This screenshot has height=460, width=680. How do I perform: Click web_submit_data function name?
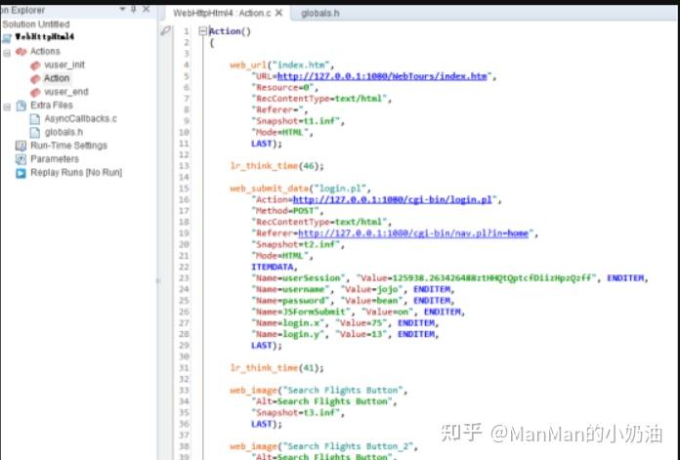click(x=270, y=189)
